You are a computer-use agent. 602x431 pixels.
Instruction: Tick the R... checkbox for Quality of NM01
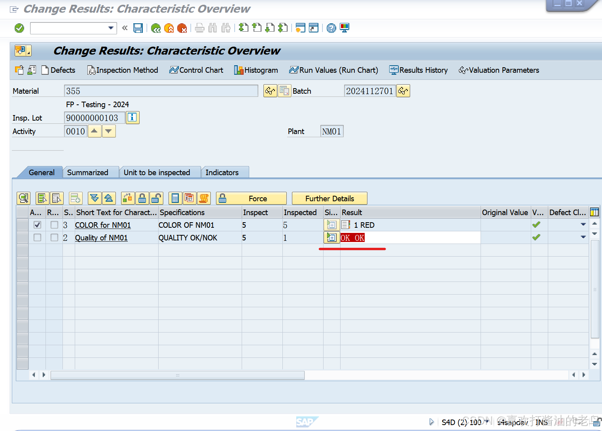54,238
